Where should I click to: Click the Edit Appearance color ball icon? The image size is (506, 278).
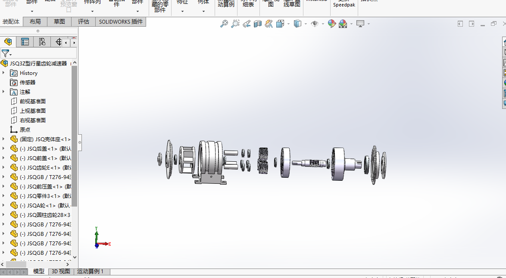click(x=332, y=24)
